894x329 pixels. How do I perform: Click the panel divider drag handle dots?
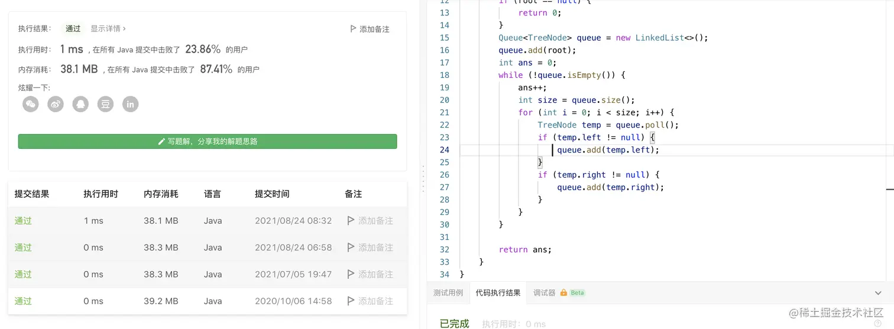point(423,178)
